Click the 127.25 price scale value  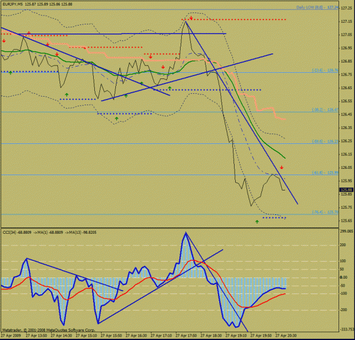346,8
